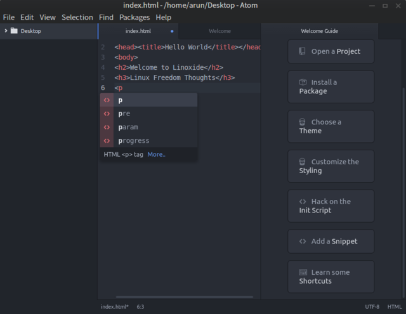406x314 pixels.
Task: Close the Atom window
Action: click(x=398, y=6)
